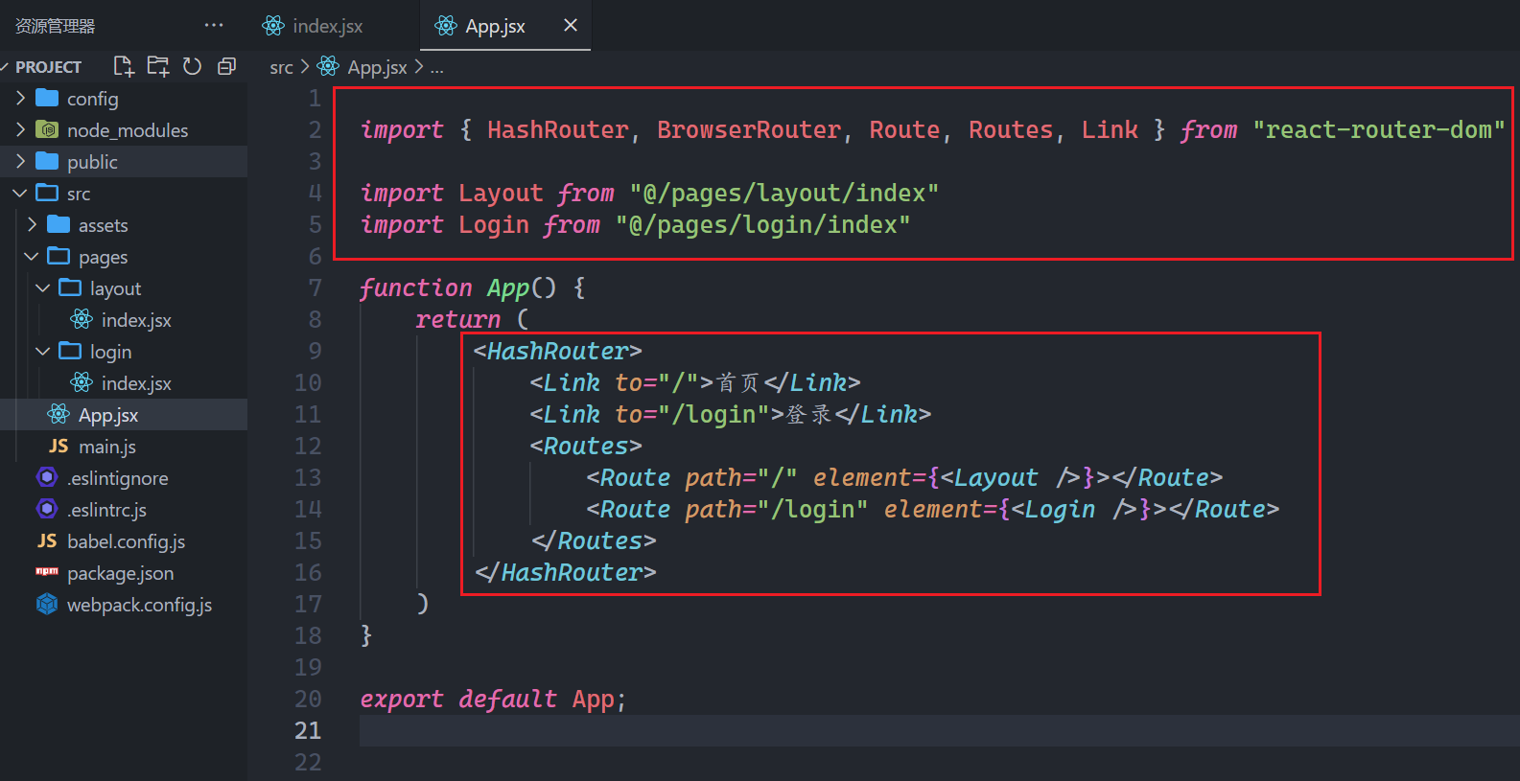
Task: Collapse the login folder chevron
Action: tap(42, 351)
